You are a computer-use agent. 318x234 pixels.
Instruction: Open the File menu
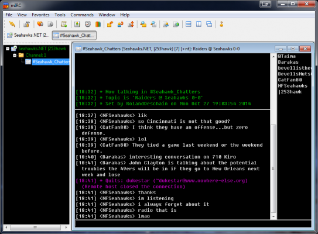coord(9,15)
